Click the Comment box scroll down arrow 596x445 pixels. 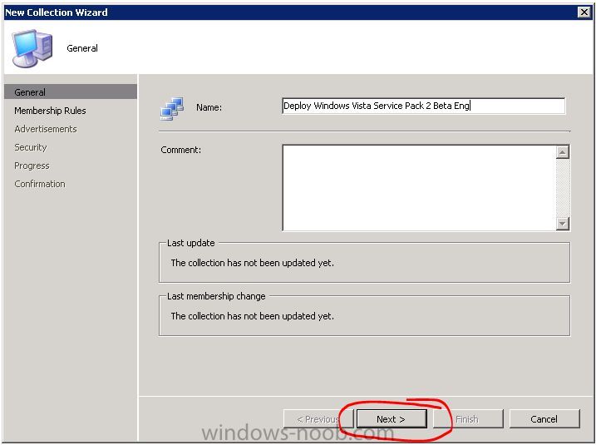click(x=563, y=223)
